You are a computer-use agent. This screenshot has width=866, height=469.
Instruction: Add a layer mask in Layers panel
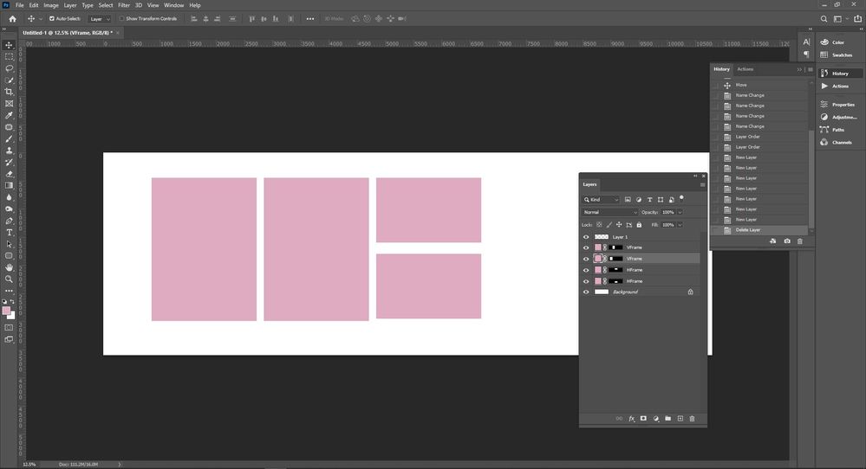(x=643, y=419)
